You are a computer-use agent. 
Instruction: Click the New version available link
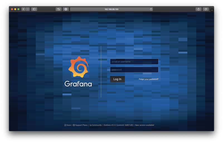(144, 125)
